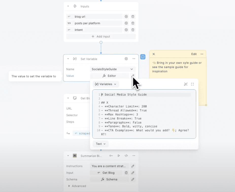Screen dimensions: 235x192
Task: Click the Add input button
Action: [101, 36]
